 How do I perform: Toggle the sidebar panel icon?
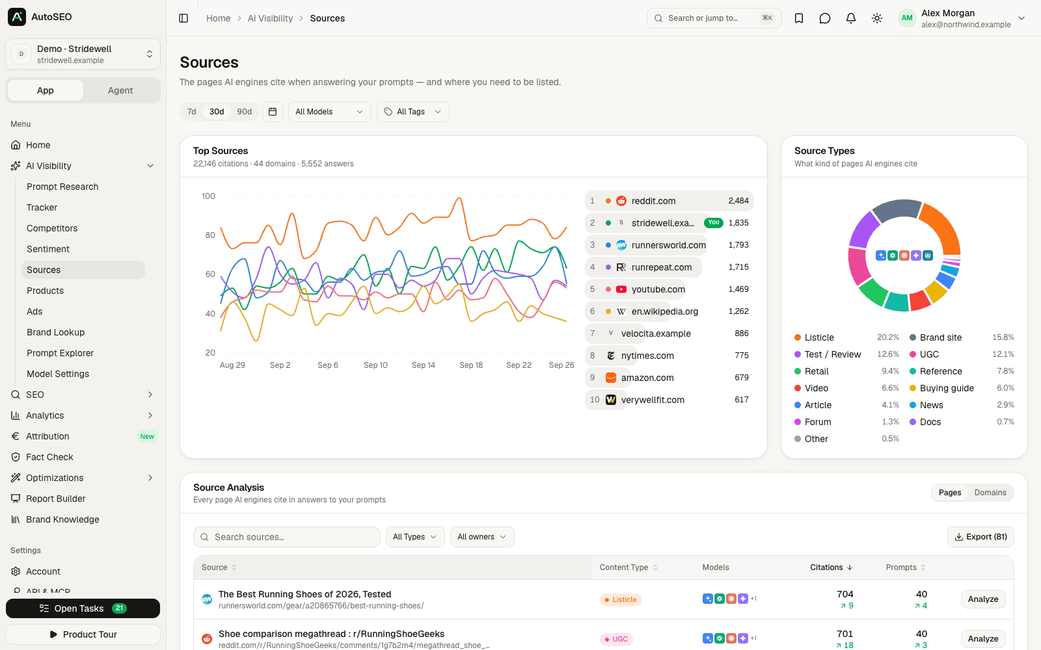(x=183, y=18)
